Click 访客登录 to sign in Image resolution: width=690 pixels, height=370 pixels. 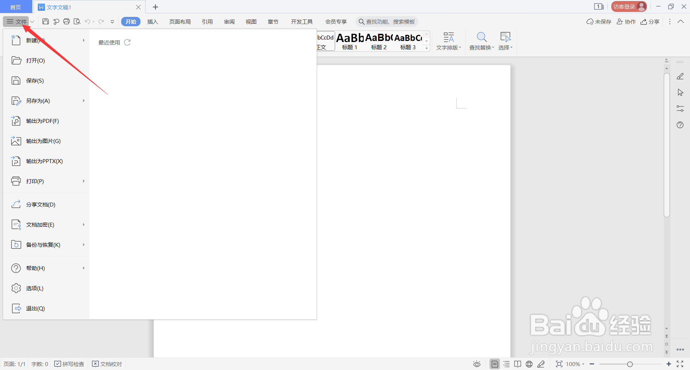(x=628, y=6)
